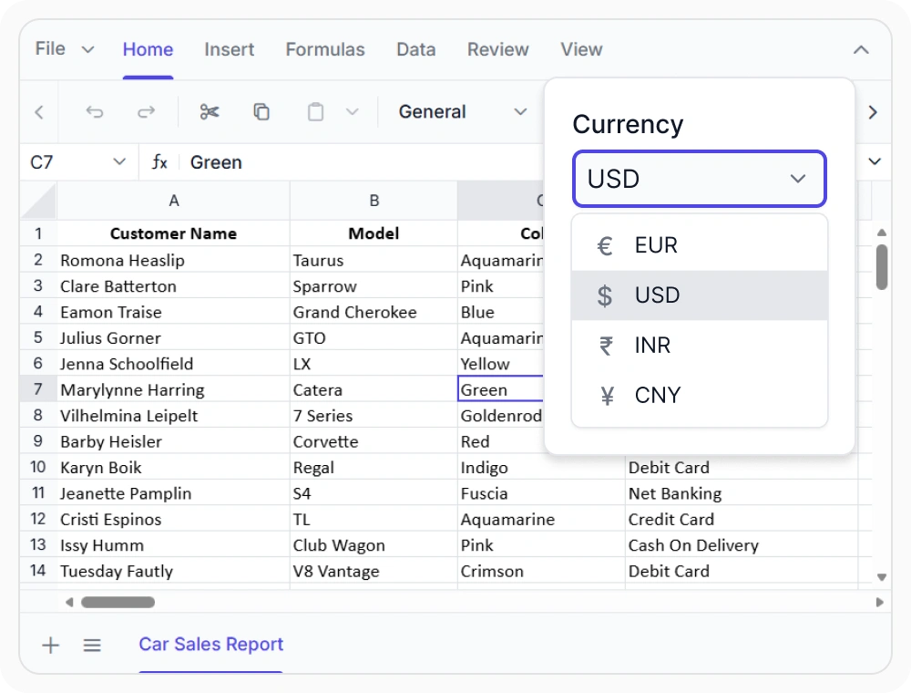Viewport: 911px width, 693px height.
Task: Open the Paste options dropdown arrow
Action: click(352, 111)
